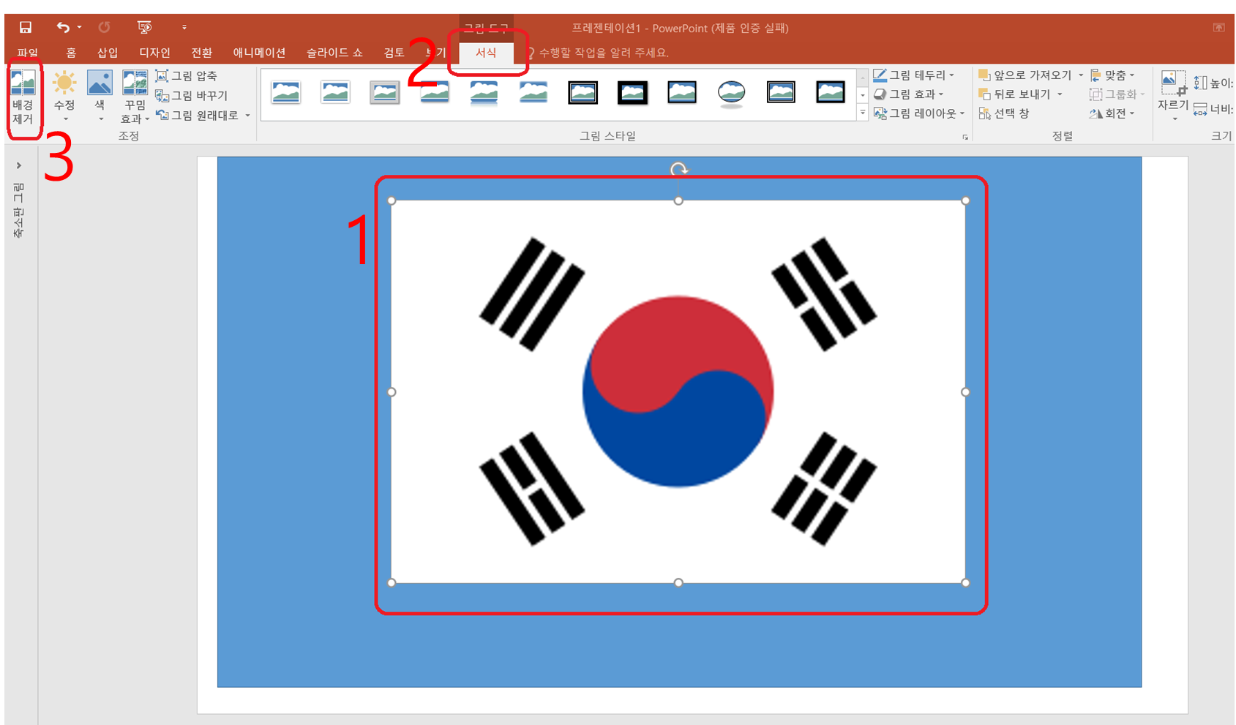Screen dimensions: 1236x725
Task: Apply first picture style, simple white frame
Action: (x=286, y=93)
